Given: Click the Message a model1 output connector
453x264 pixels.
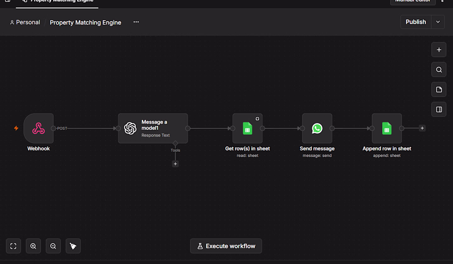Looking at the screenshot, I should (188, 128).
